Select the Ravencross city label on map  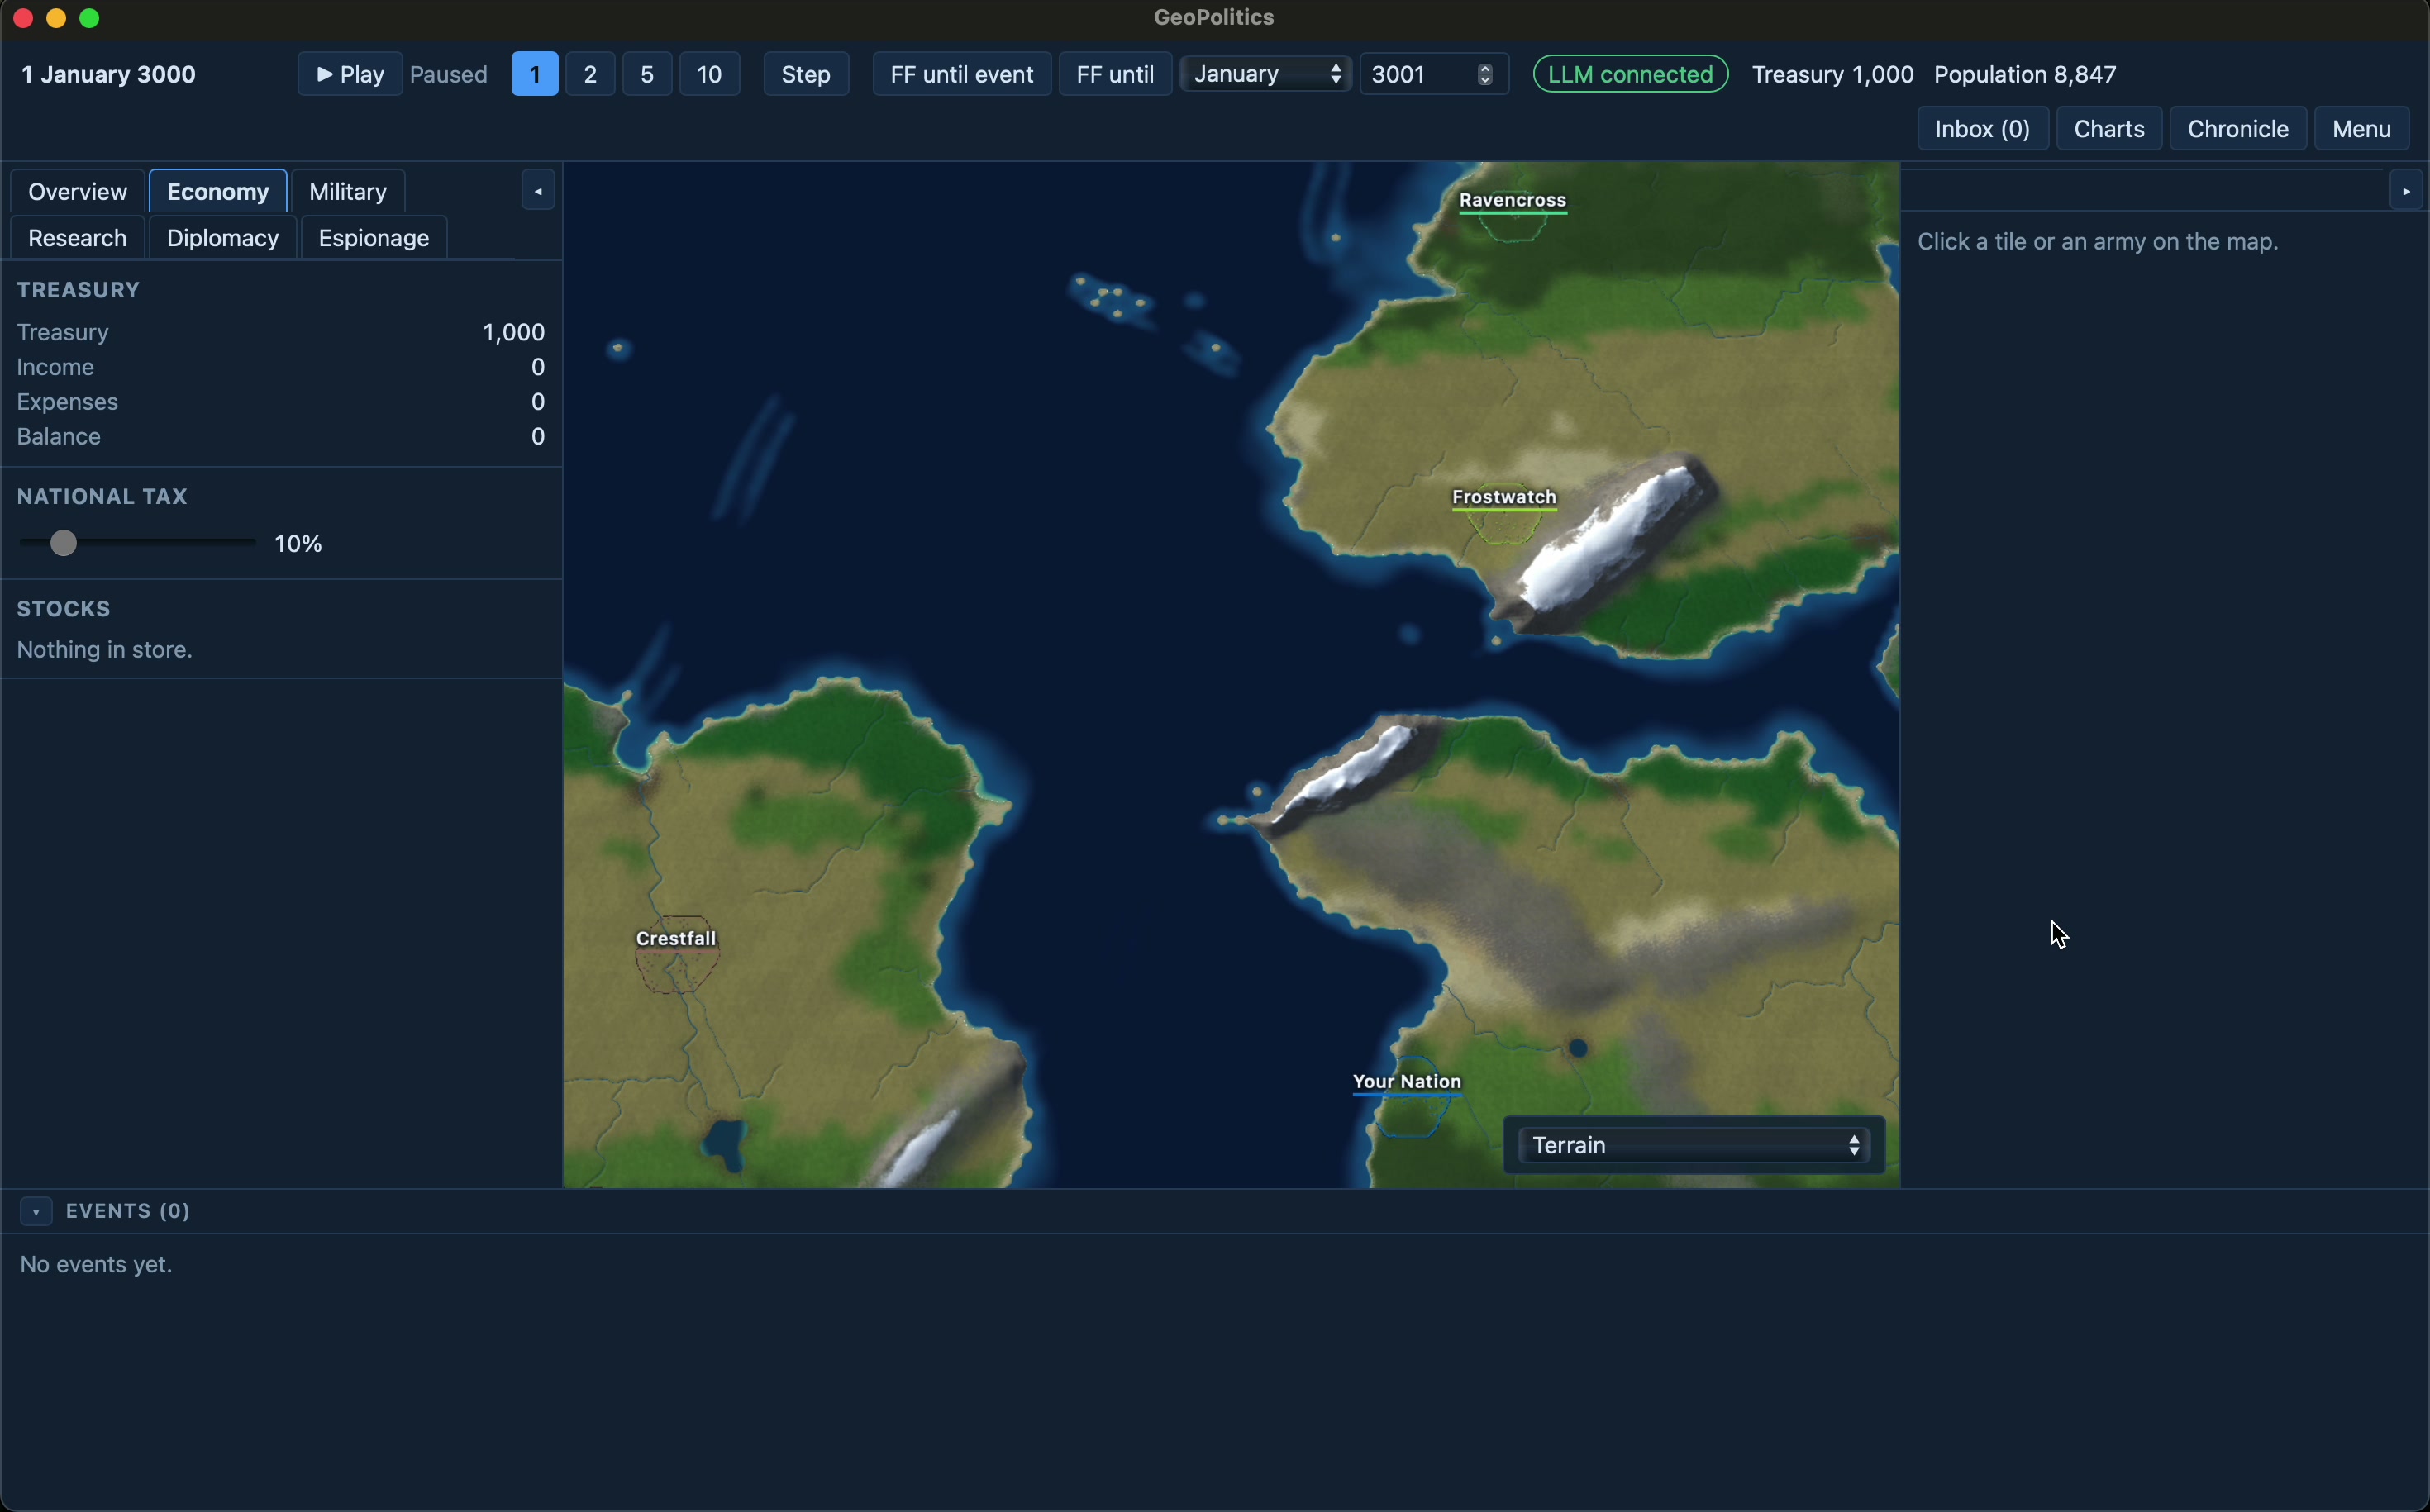1513,200
